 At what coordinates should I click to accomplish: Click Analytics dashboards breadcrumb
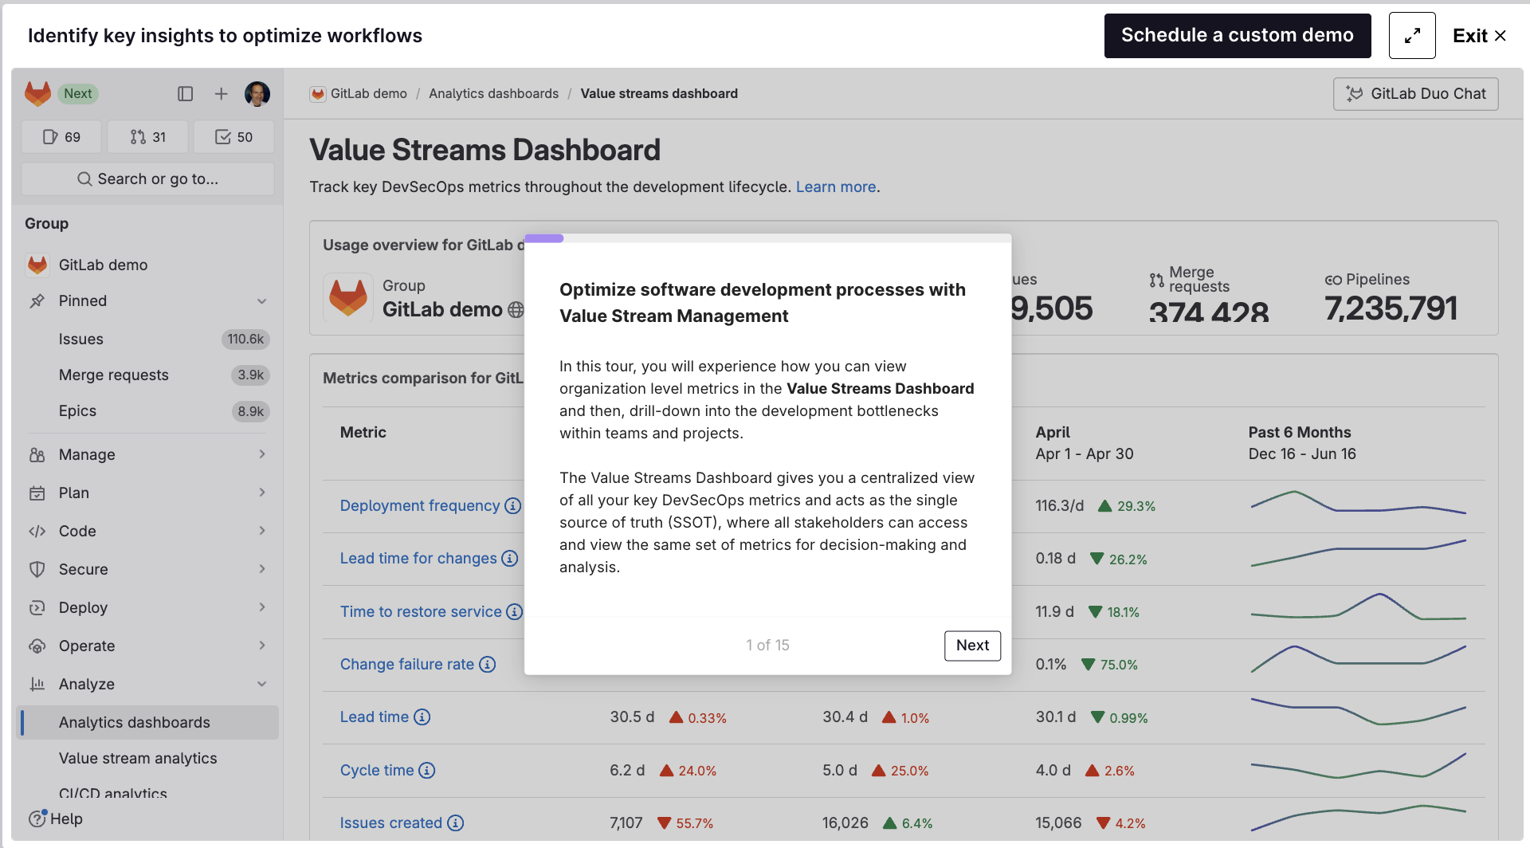(x=493, y=93)
